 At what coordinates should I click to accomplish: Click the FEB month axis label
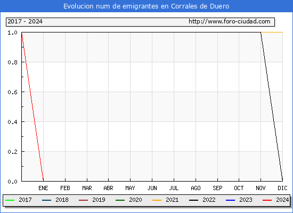(65, 188)
